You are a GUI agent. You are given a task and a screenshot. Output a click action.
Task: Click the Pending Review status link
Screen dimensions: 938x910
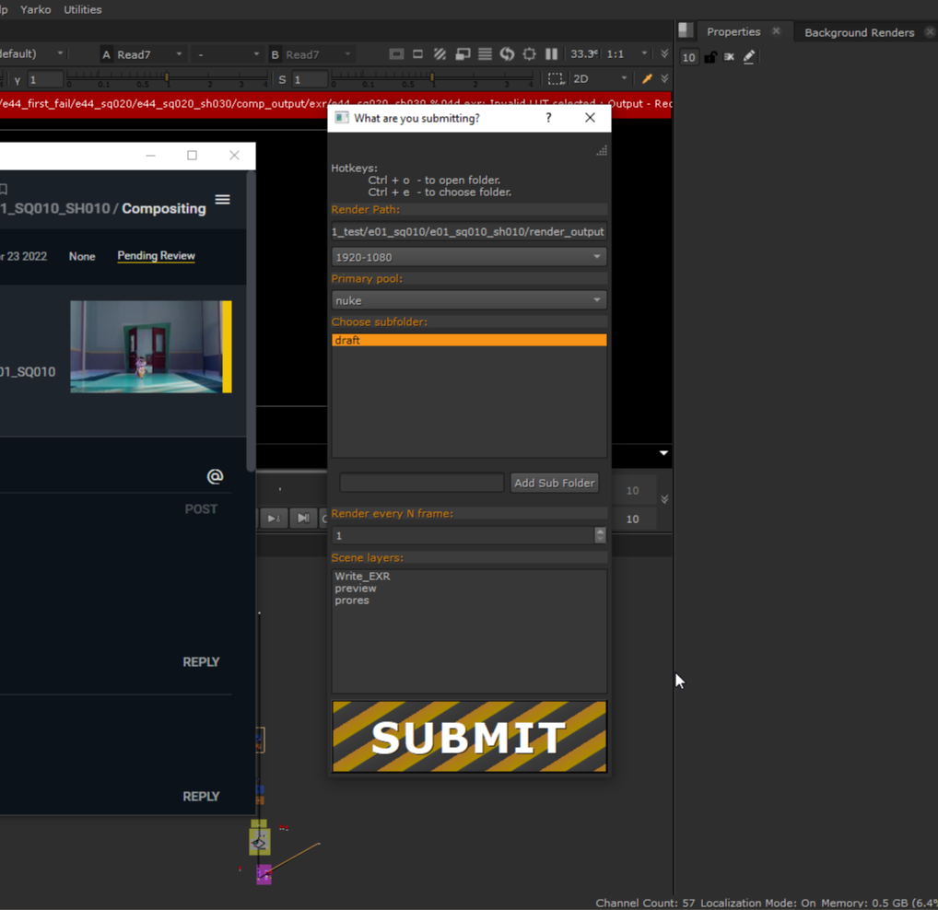point(156,256)
